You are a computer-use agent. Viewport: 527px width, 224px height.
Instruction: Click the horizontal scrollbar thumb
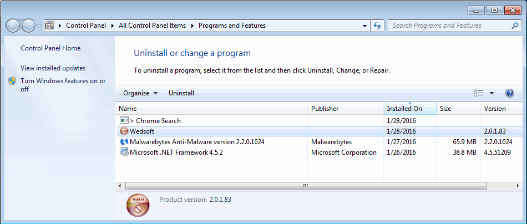(306, 186)
